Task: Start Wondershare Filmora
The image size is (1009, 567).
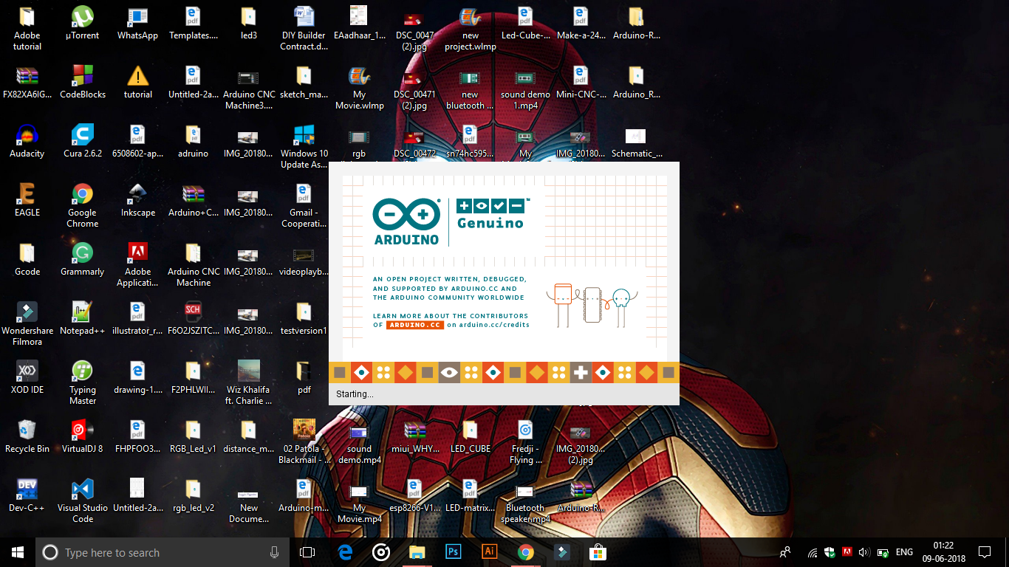Action: 27,313
